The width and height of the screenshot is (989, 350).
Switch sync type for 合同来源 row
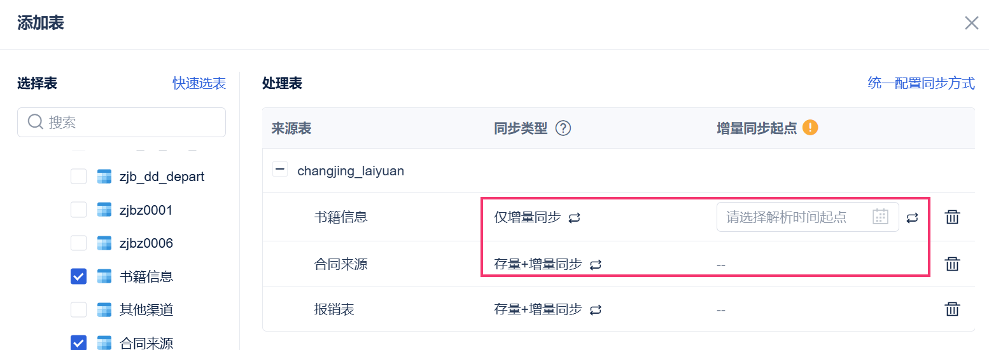[x=596, y=264]
